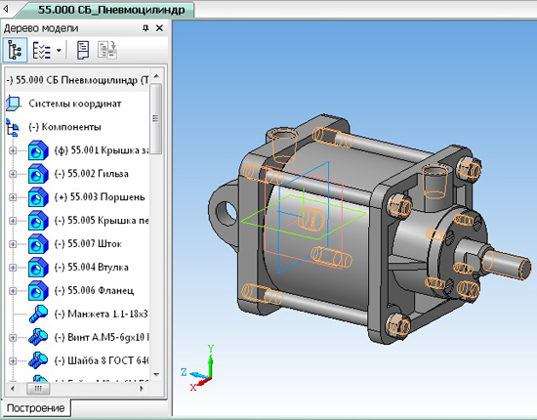Select (-) 55.004 Втулка label

[x=92, y=268]
